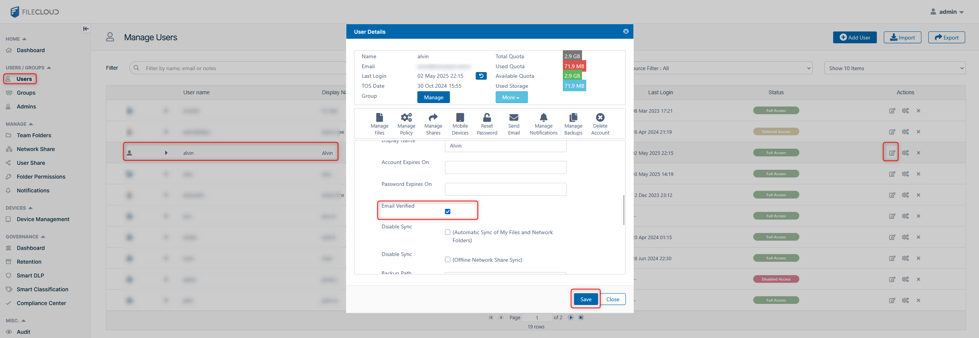Open Source Filter dropdown

(x=723, y=68)
